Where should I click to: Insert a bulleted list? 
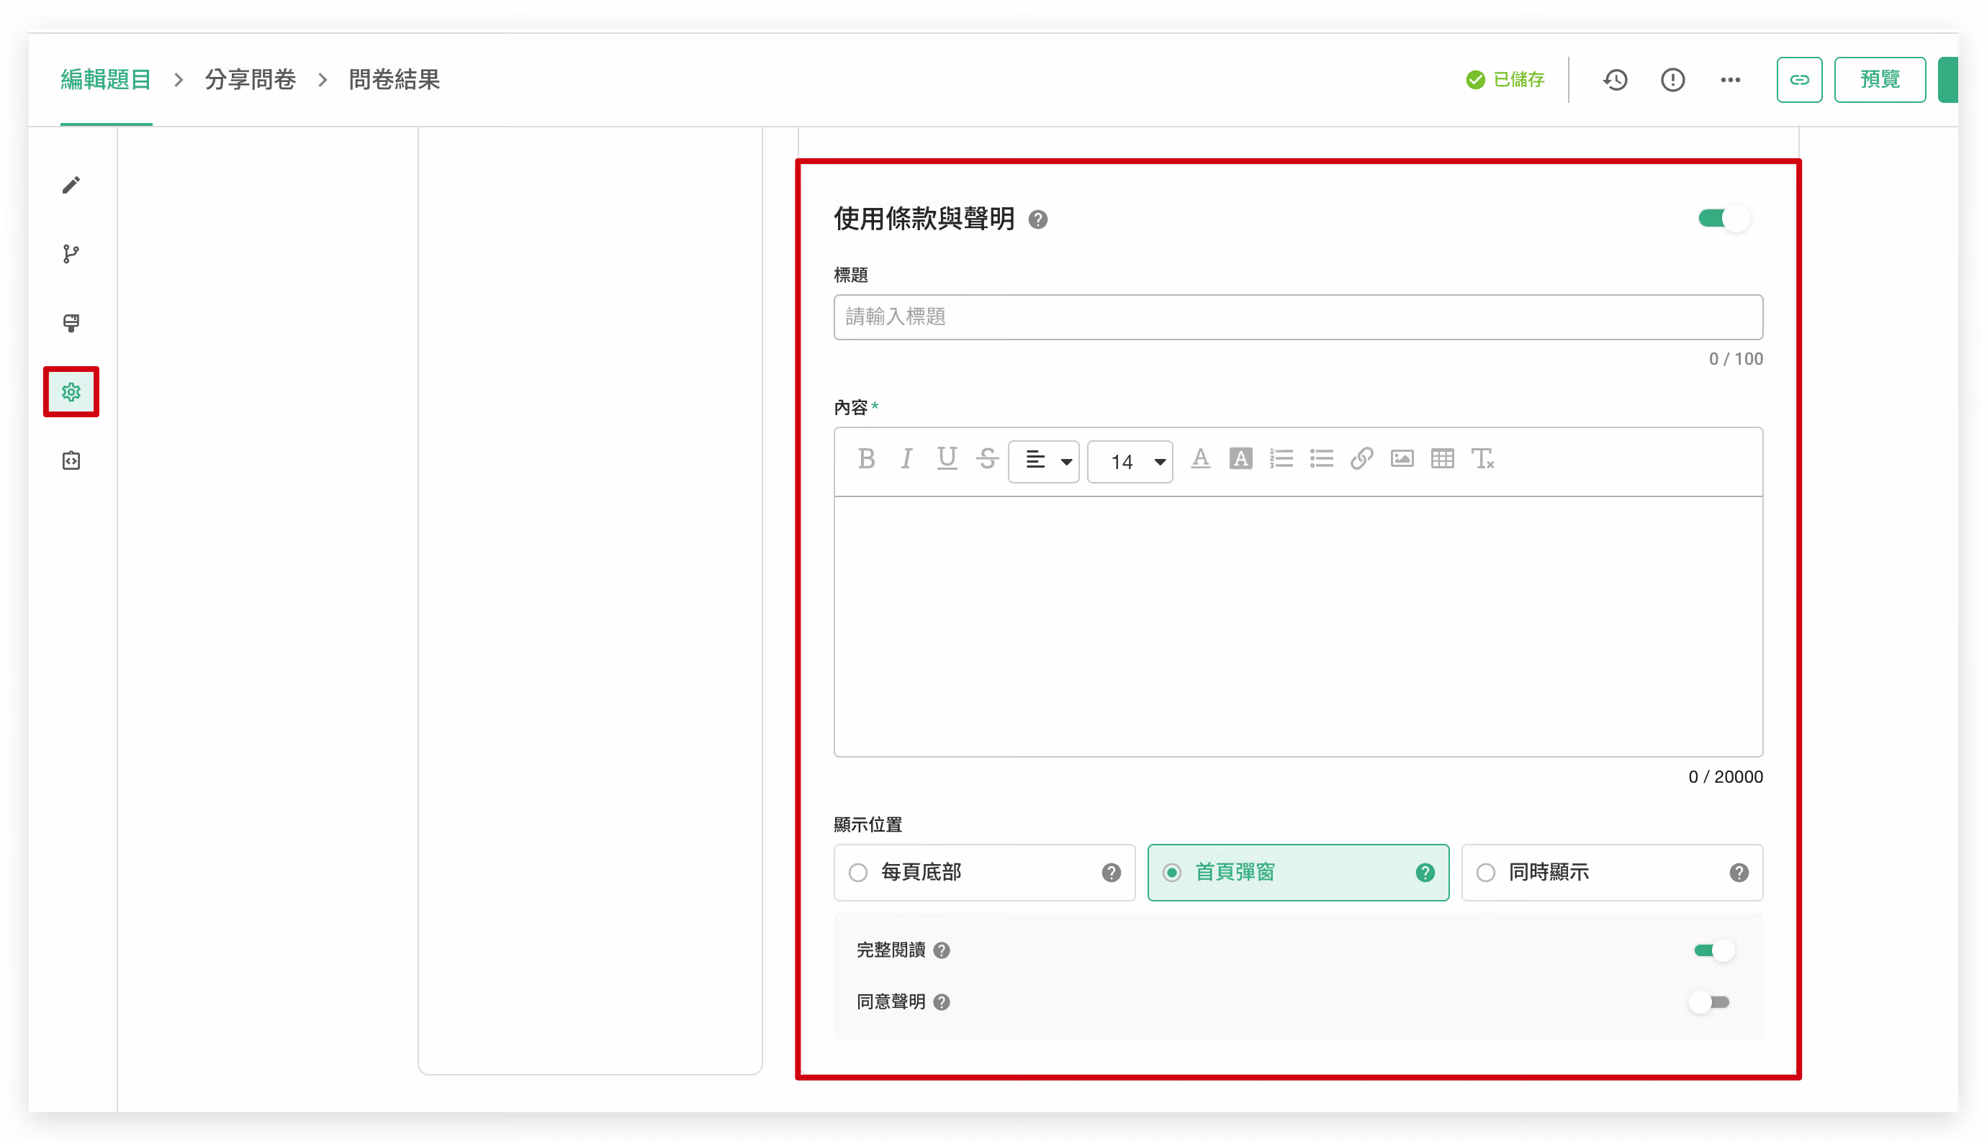[x=1321, y=458]
